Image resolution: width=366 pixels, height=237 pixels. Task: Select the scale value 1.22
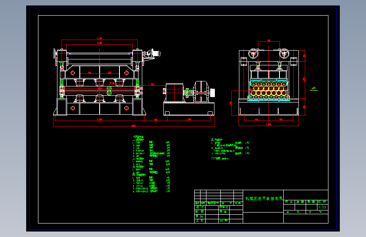click(323, 207)
